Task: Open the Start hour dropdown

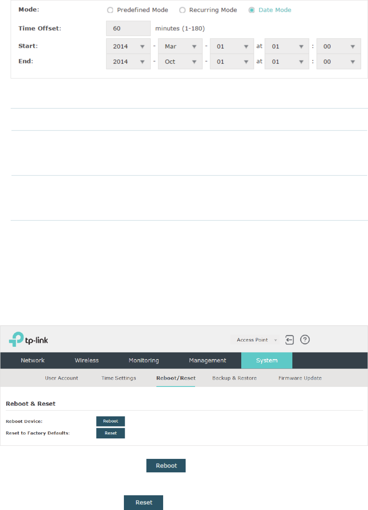Action: coord(287,46)
